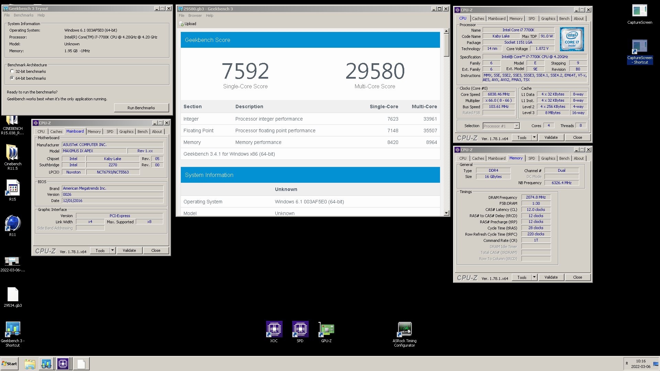Launch the Geekbench 3 Shortcut desktop icon
Viewport: 660px width, 371px height.
point(12,335)
